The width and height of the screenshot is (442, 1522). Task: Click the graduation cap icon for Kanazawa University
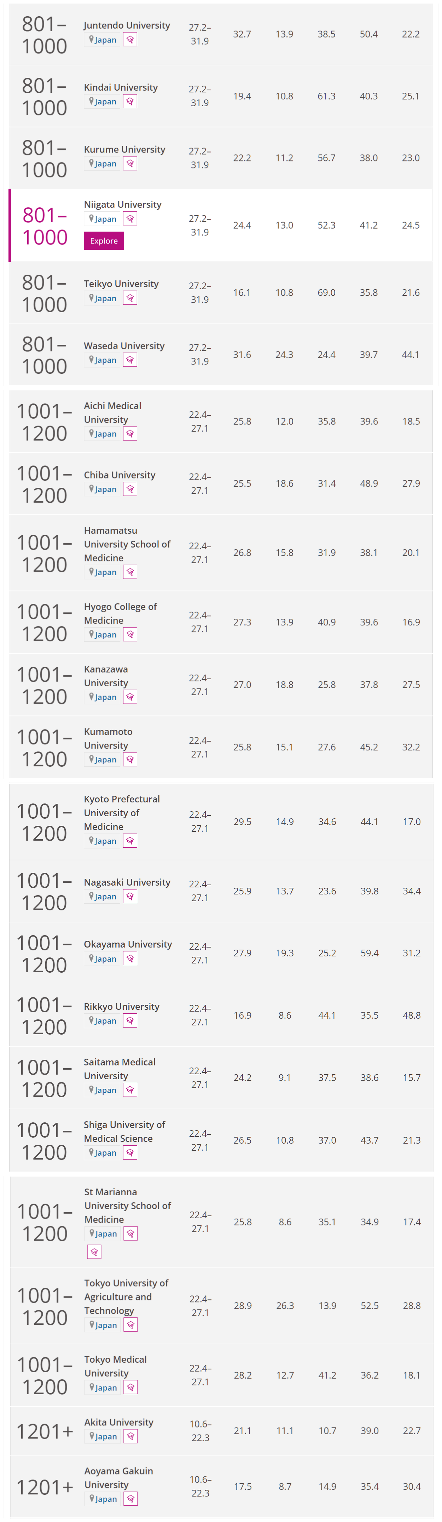(130, 697)
